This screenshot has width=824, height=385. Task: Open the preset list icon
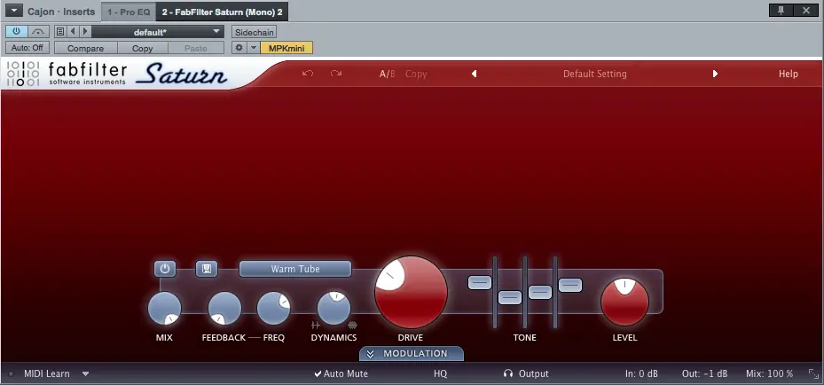[x=60, y=32]
